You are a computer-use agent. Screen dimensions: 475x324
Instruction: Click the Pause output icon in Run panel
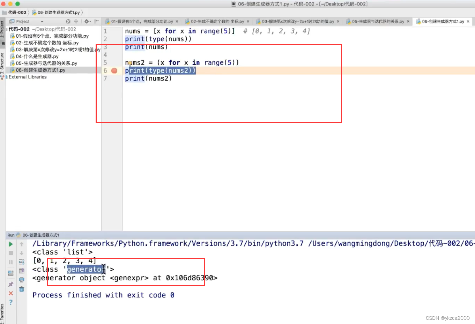(11, 262)
